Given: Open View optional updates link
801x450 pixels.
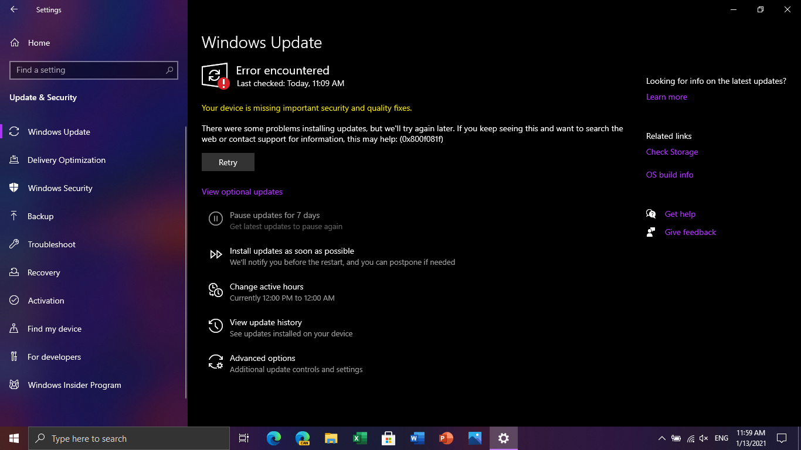Looking at the screenshot, I should (242, 192).
